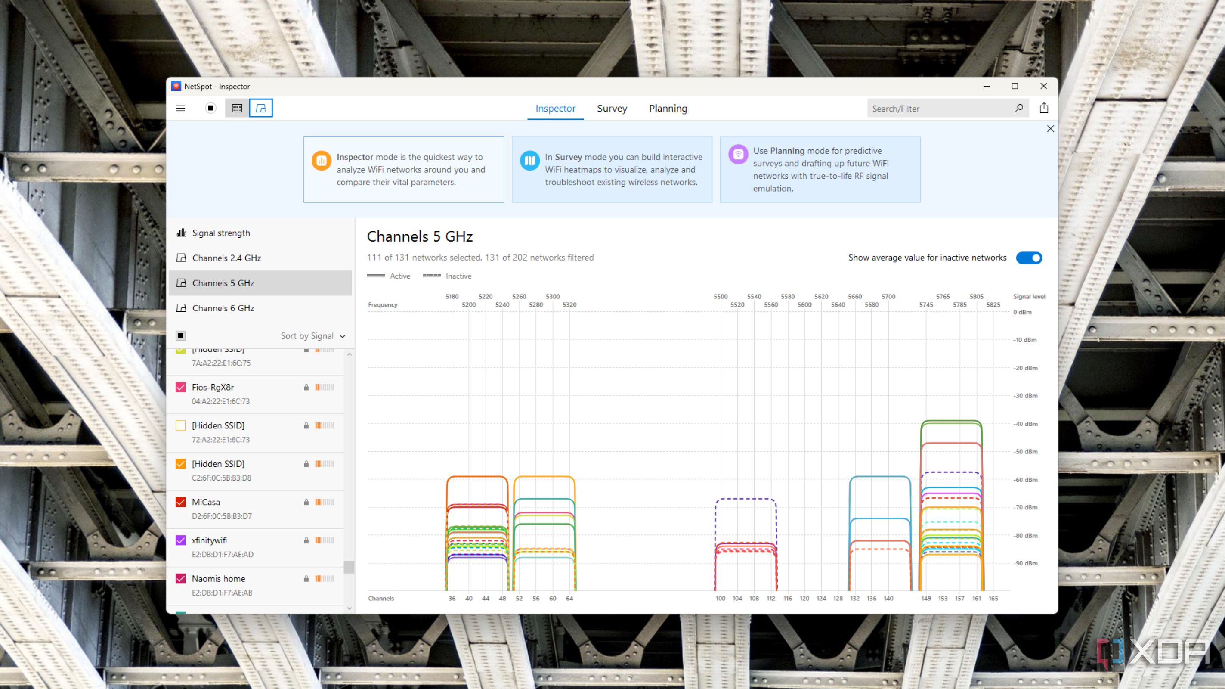Uncheck Hidden SSID C2:6F:0C:5B:B3:D8

[x=181, y=464]
